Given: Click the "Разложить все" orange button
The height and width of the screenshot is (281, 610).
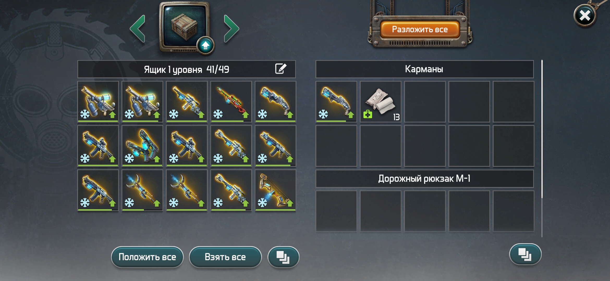Looking at the screenshot, I should [420, 29].
